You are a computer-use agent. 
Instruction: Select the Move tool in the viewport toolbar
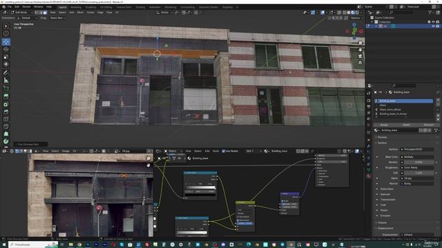click(6, 42)
